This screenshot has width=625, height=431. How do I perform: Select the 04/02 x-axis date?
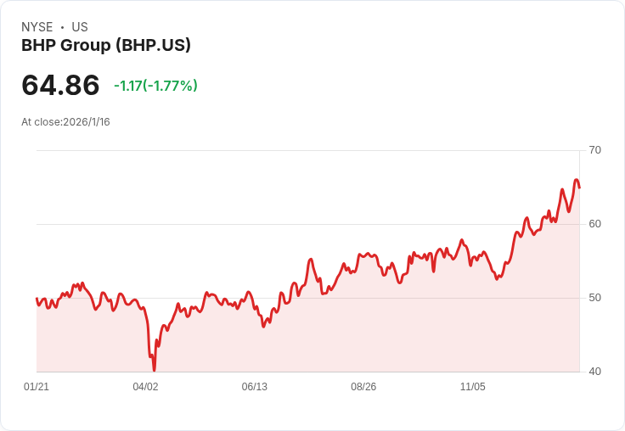145,387
